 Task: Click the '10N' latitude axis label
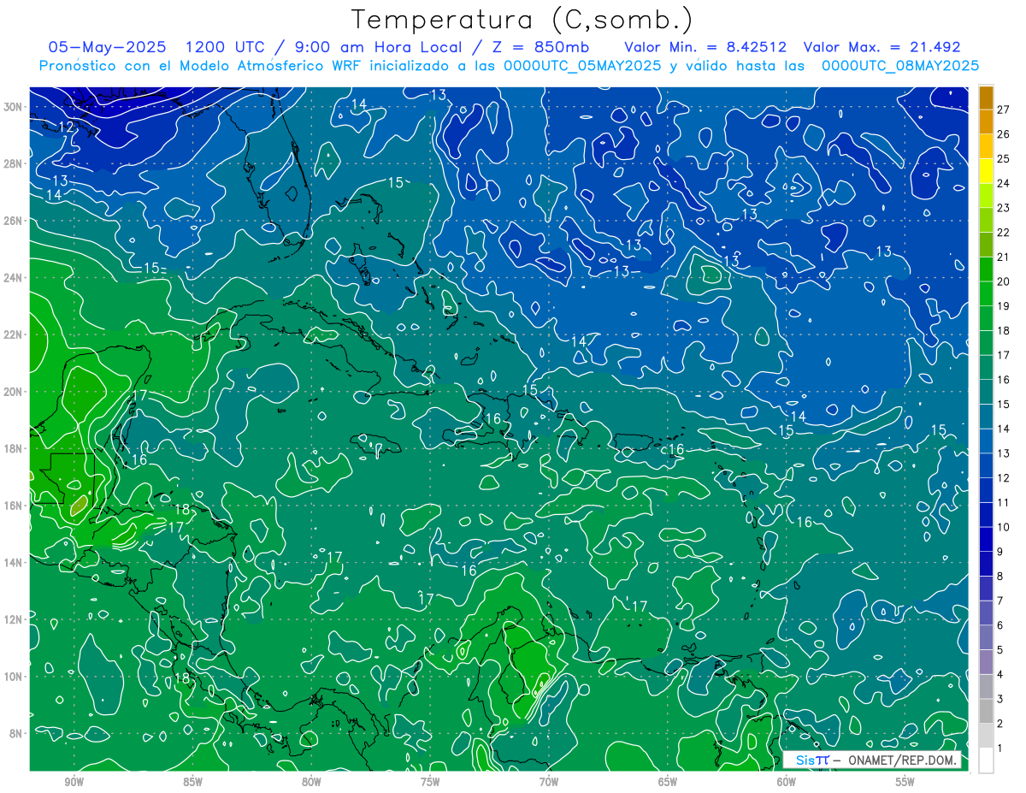(14, 677)
